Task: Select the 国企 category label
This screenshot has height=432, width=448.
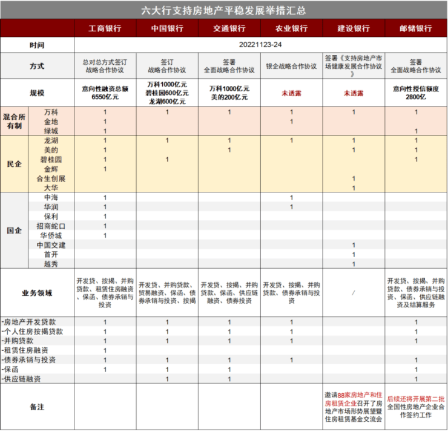Action: coord(15,231)
